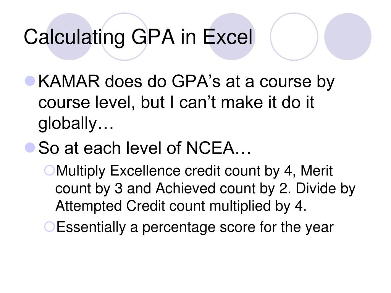Click the line starting "count by 3 and Achieved"
391x293 pixels.
(205, 189)
